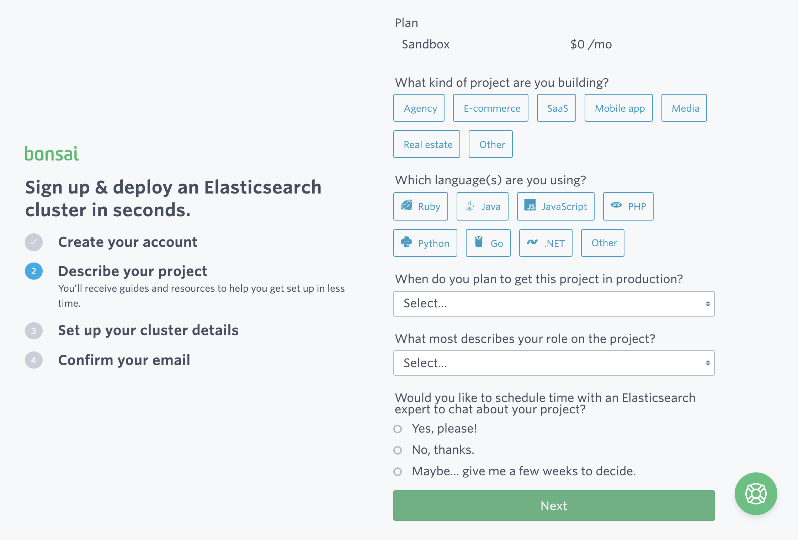Open the help lifebuoy widget

[x=756, y=494]
